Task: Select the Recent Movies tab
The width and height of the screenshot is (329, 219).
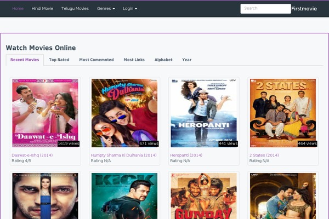Action: 25,60
